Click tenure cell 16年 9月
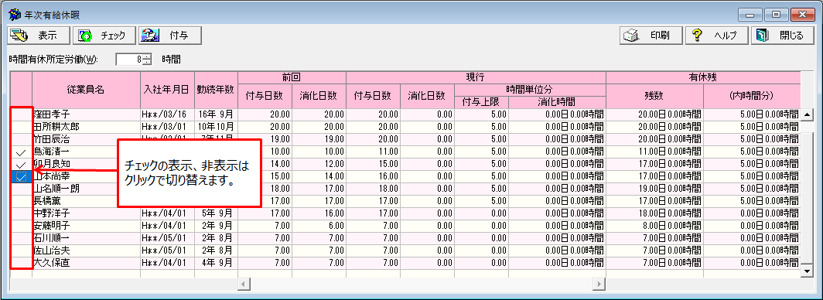This screenshot has width=823, height=300. click(x=216, y=114)
